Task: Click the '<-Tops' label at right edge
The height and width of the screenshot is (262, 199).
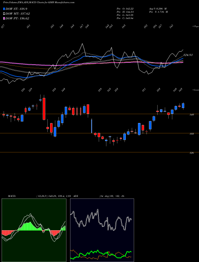Action: (x=195, y=27)
